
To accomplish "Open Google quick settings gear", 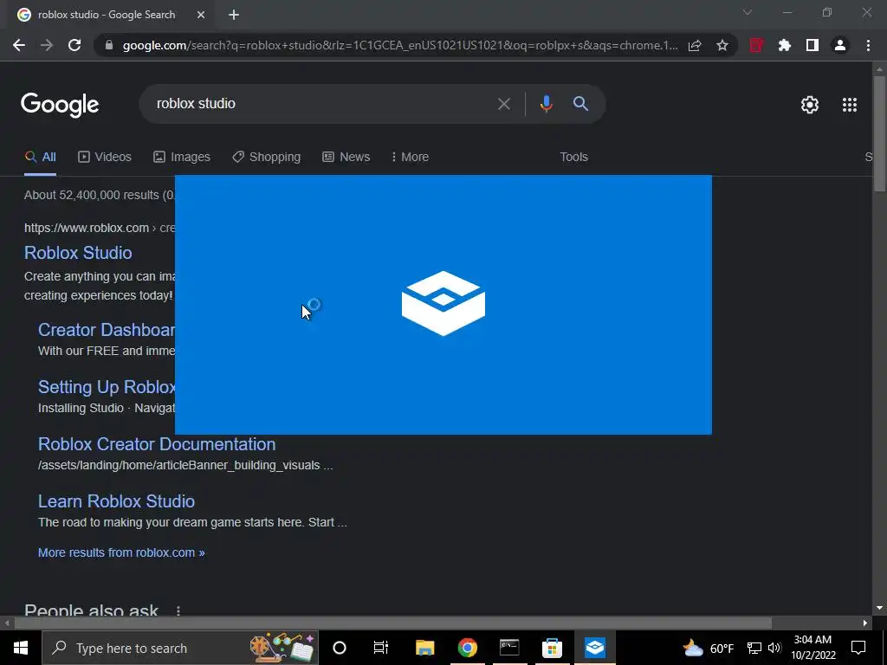I will pyautogui.click(x=810, y=105).
